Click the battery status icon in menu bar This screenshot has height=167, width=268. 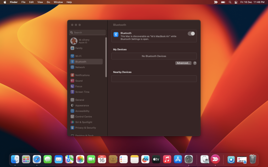pyautogui.click(x=223, y=2)
